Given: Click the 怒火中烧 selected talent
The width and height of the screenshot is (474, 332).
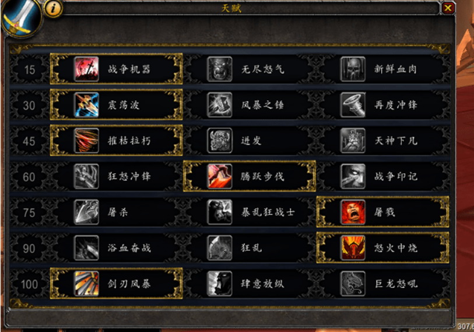Looking at the screenshot, I should point(382,248).
